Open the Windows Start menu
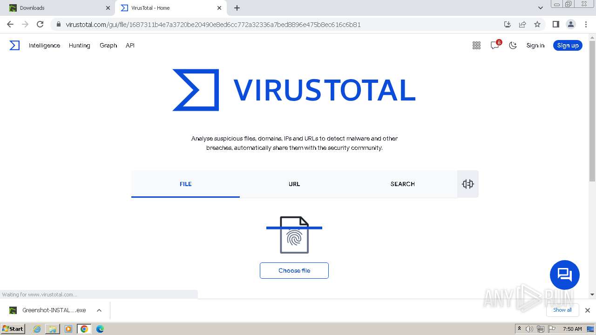596x335 pixels. click(x=13, y=328)
